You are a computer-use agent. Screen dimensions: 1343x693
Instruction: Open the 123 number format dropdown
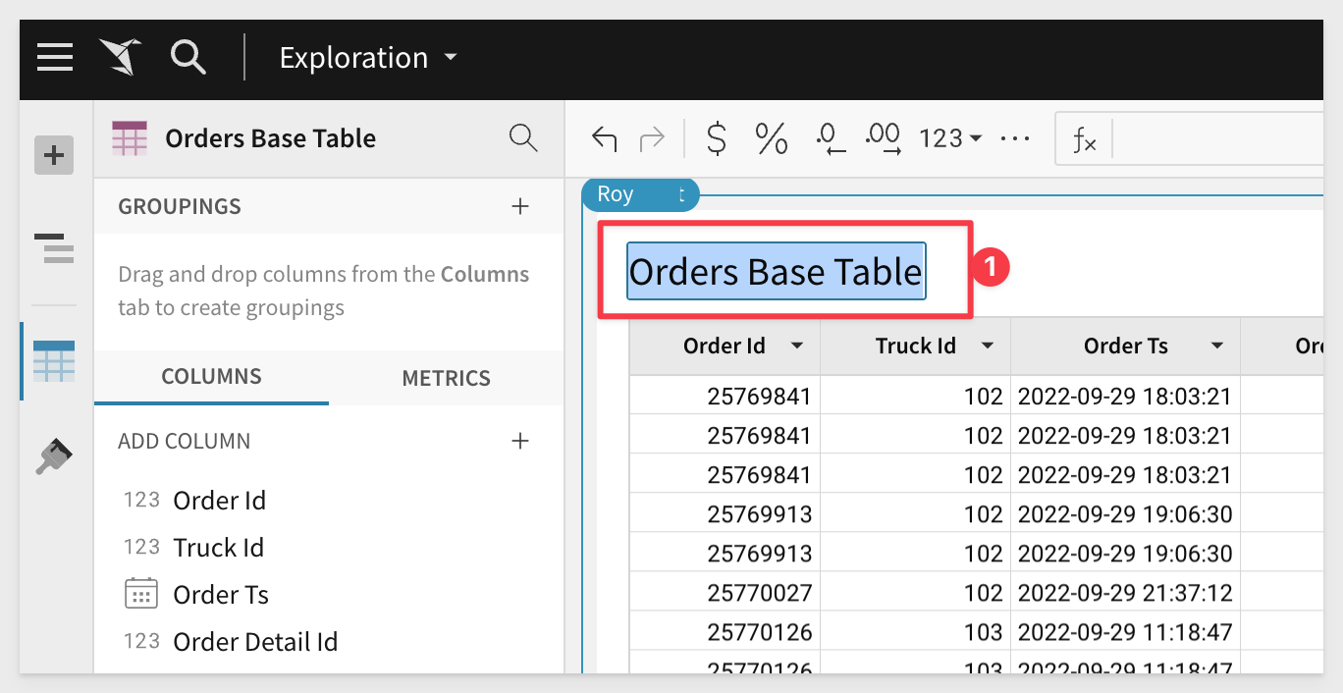(x=950, y=139)
